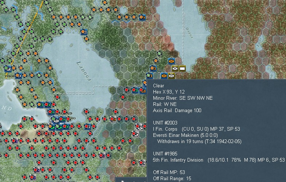Screen dimensions: 286x182
Task: Select blue counter with green striped marker above tooltip corner
Action: coord(149,75)
